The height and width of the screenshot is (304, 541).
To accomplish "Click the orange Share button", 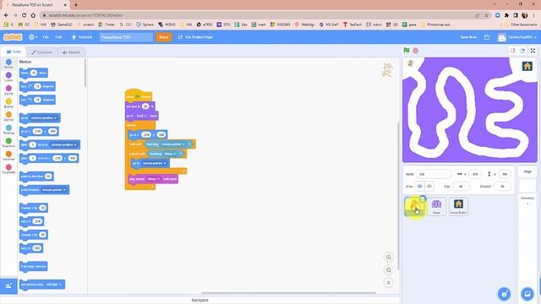I will coord(163,37).
